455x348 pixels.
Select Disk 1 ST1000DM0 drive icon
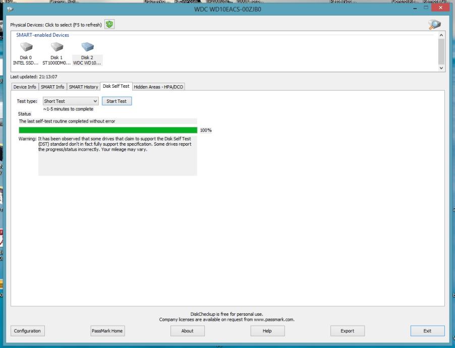pos(56,47)
